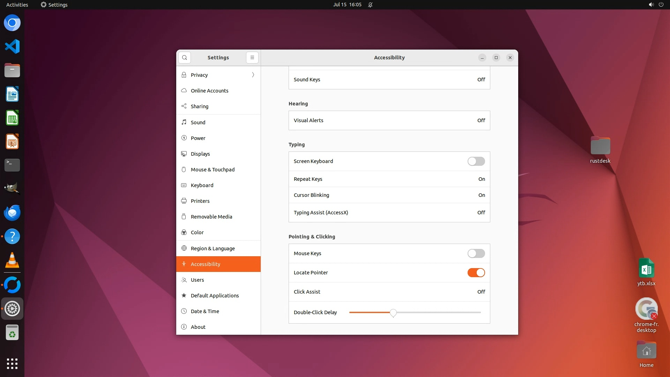Viewport: 670px width, 377px height.
Task: Click the search icon in Settings header
Action: [x=185, y=58]
